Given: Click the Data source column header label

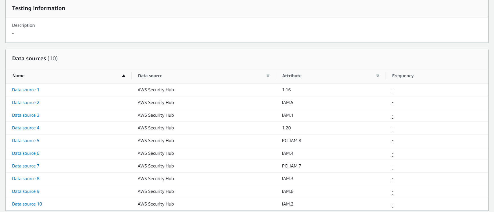Looking at the screenshot, I should coord(150,76).
